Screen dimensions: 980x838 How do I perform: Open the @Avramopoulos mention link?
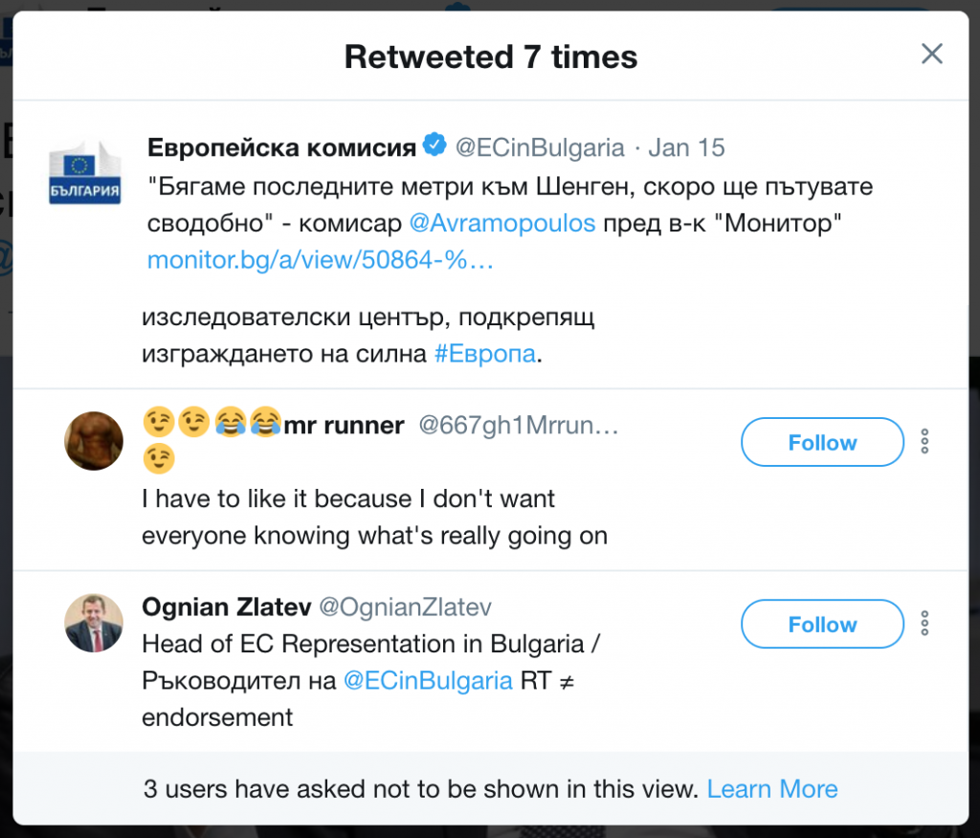[x=501, y=223]
